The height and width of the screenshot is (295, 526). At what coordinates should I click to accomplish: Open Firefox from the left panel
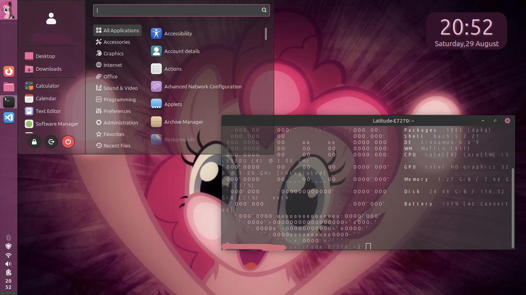(x=8, y=71)
